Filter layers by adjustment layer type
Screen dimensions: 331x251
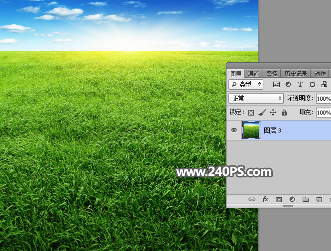pos(288,85)
